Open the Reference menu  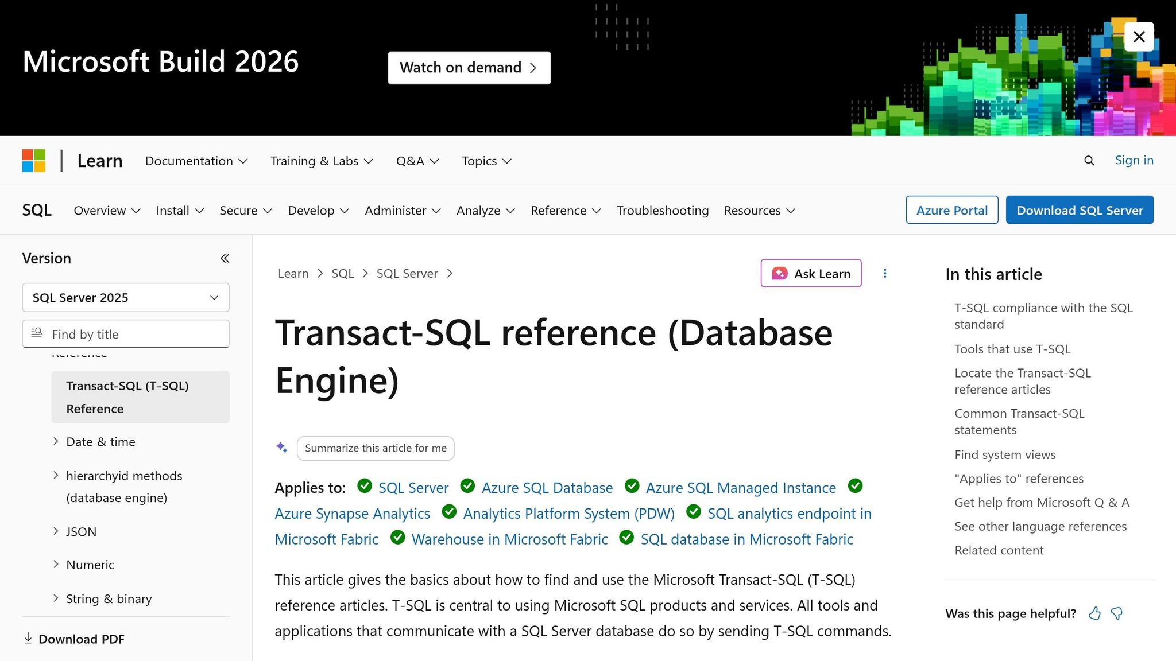coord(566,211)
